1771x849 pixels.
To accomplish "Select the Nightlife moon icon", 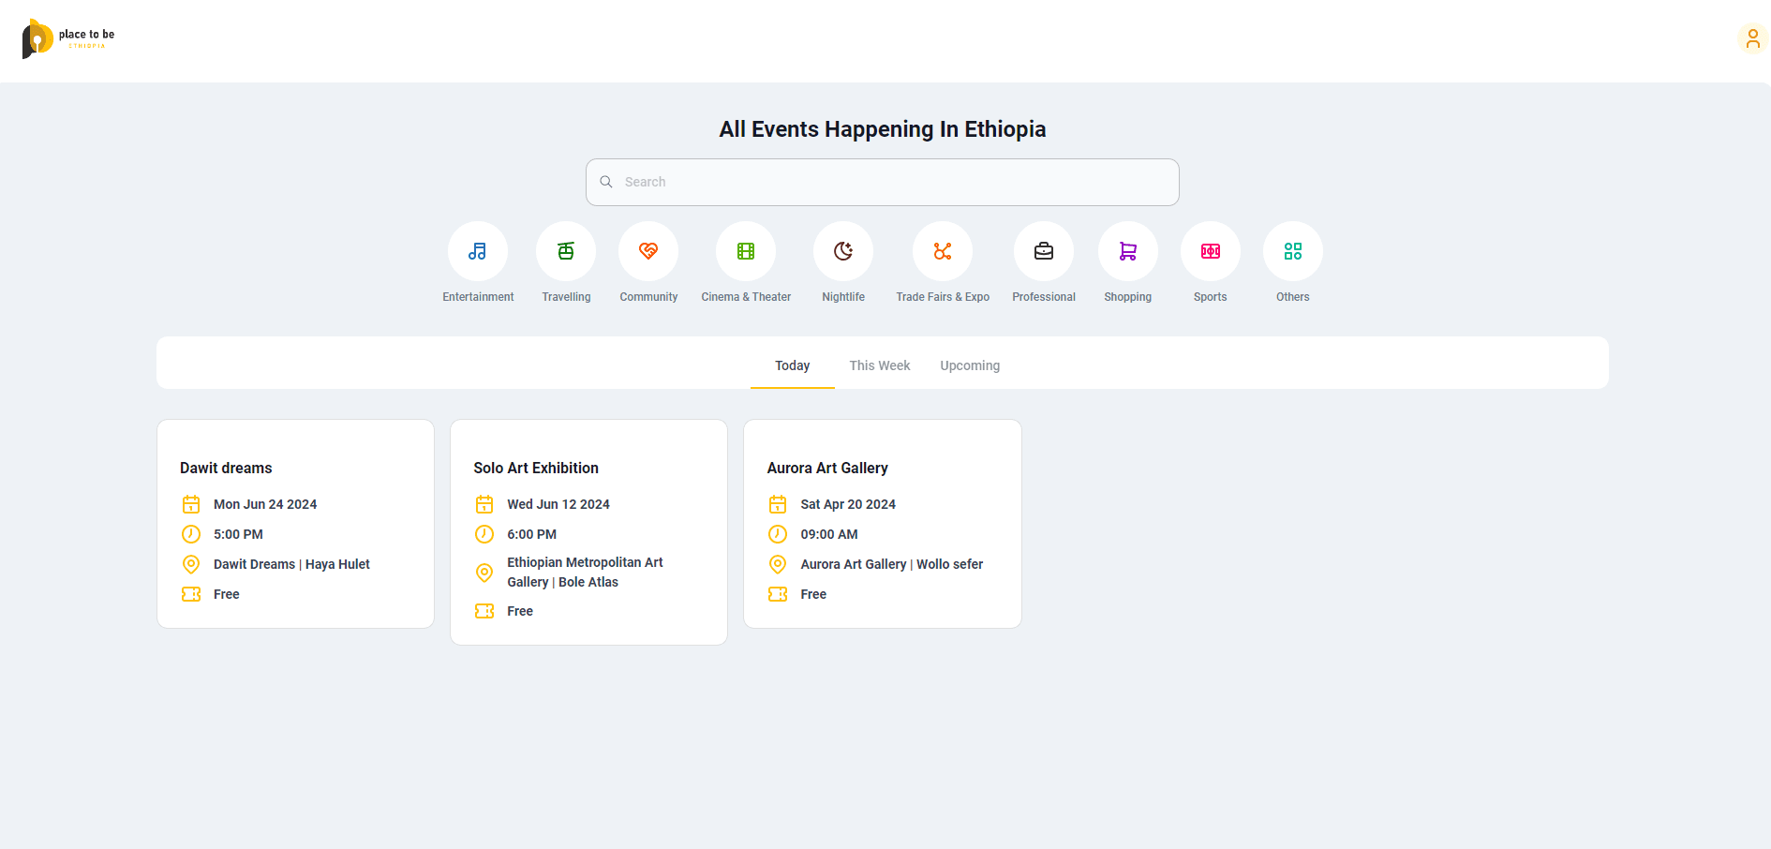I will pyautogui.click(x=843, y=251).
